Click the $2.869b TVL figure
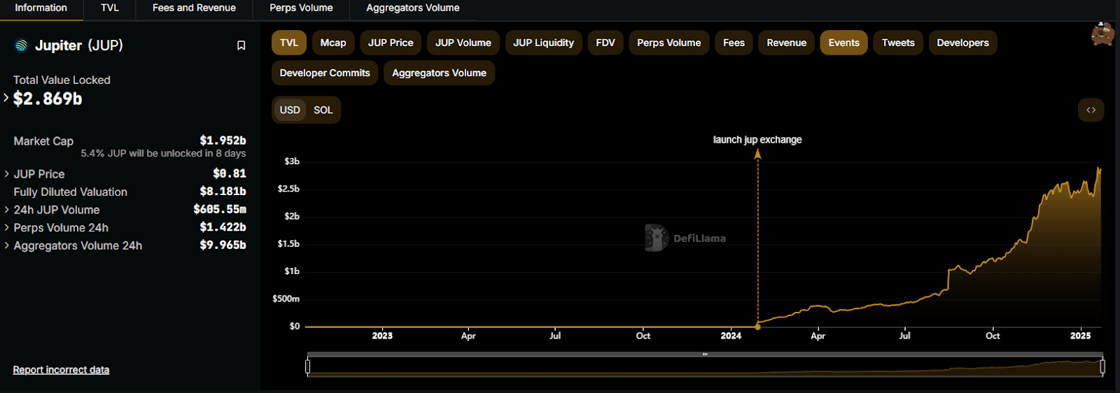The width and height of the screenshot is (1120, 393). pyautogui.click(x=48, y=99)
